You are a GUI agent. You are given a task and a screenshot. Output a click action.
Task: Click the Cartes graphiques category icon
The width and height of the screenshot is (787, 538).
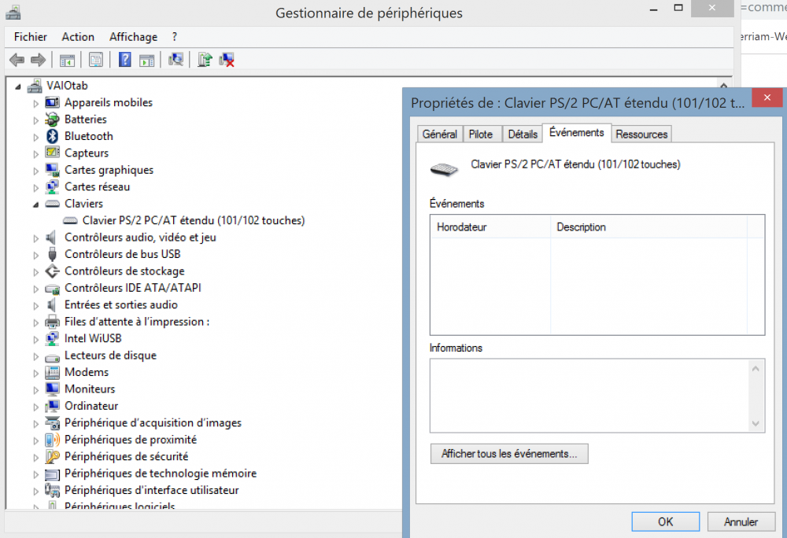point(52,170)
